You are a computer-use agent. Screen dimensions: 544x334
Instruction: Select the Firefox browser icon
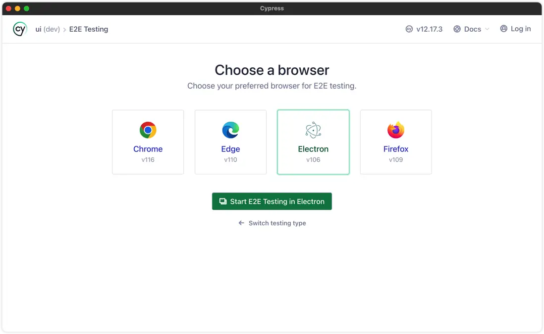396,130
